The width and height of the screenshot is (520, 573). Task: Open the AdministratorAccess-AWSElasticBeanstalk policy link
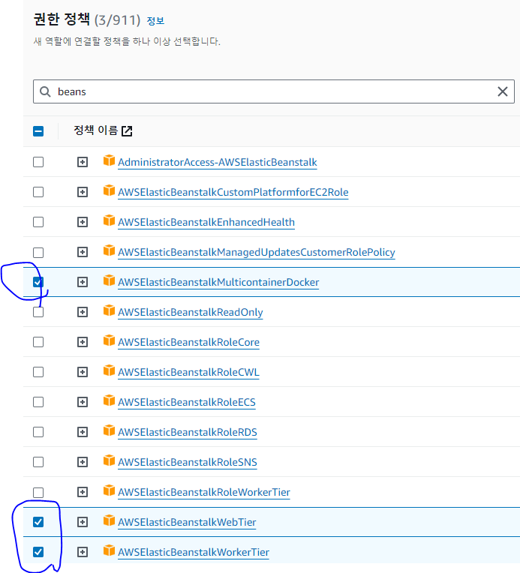(x=217, y=162)
